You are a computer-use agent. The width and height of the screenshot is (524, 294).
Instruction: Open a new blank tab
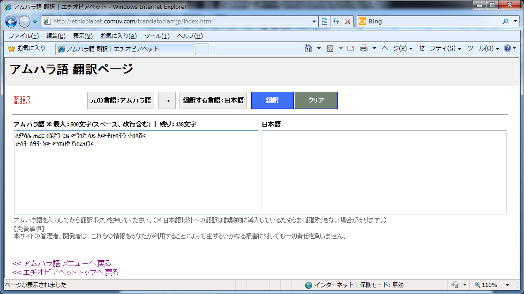tap(202, 49)
